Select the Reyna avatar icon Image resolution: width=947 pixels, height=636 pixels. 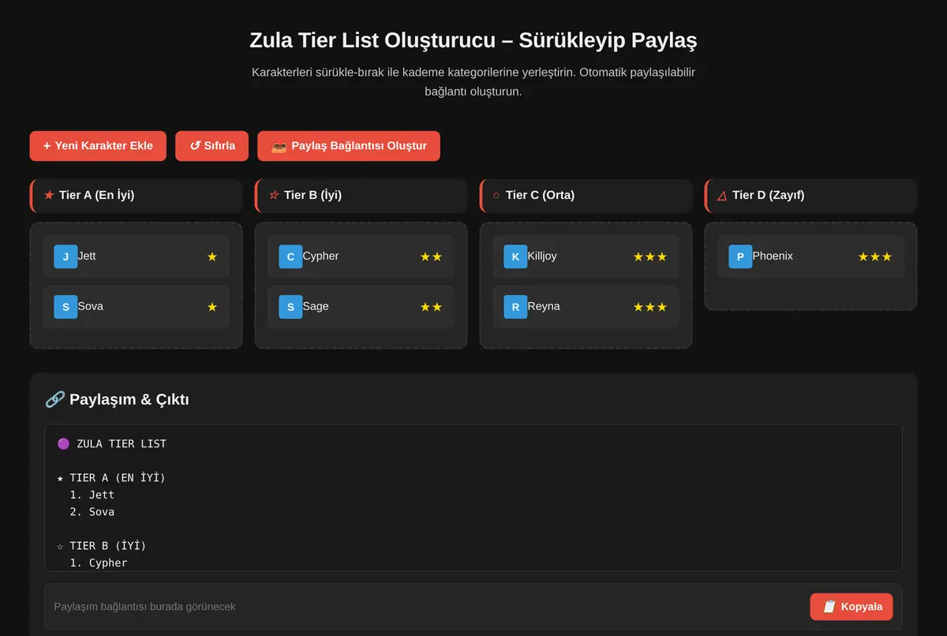(x=515, y=307)
